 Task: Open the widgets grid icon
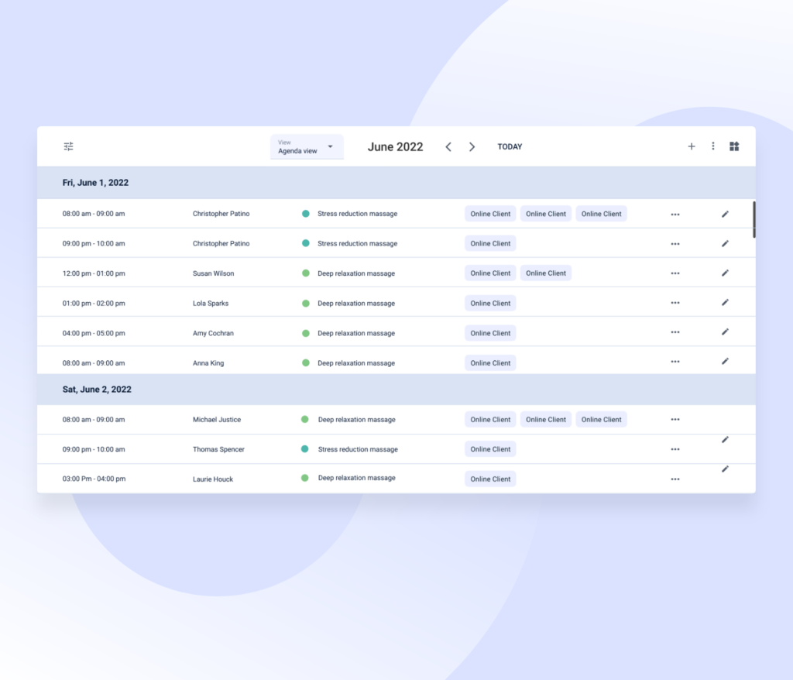pyautogui.click(x=734, y=146)
